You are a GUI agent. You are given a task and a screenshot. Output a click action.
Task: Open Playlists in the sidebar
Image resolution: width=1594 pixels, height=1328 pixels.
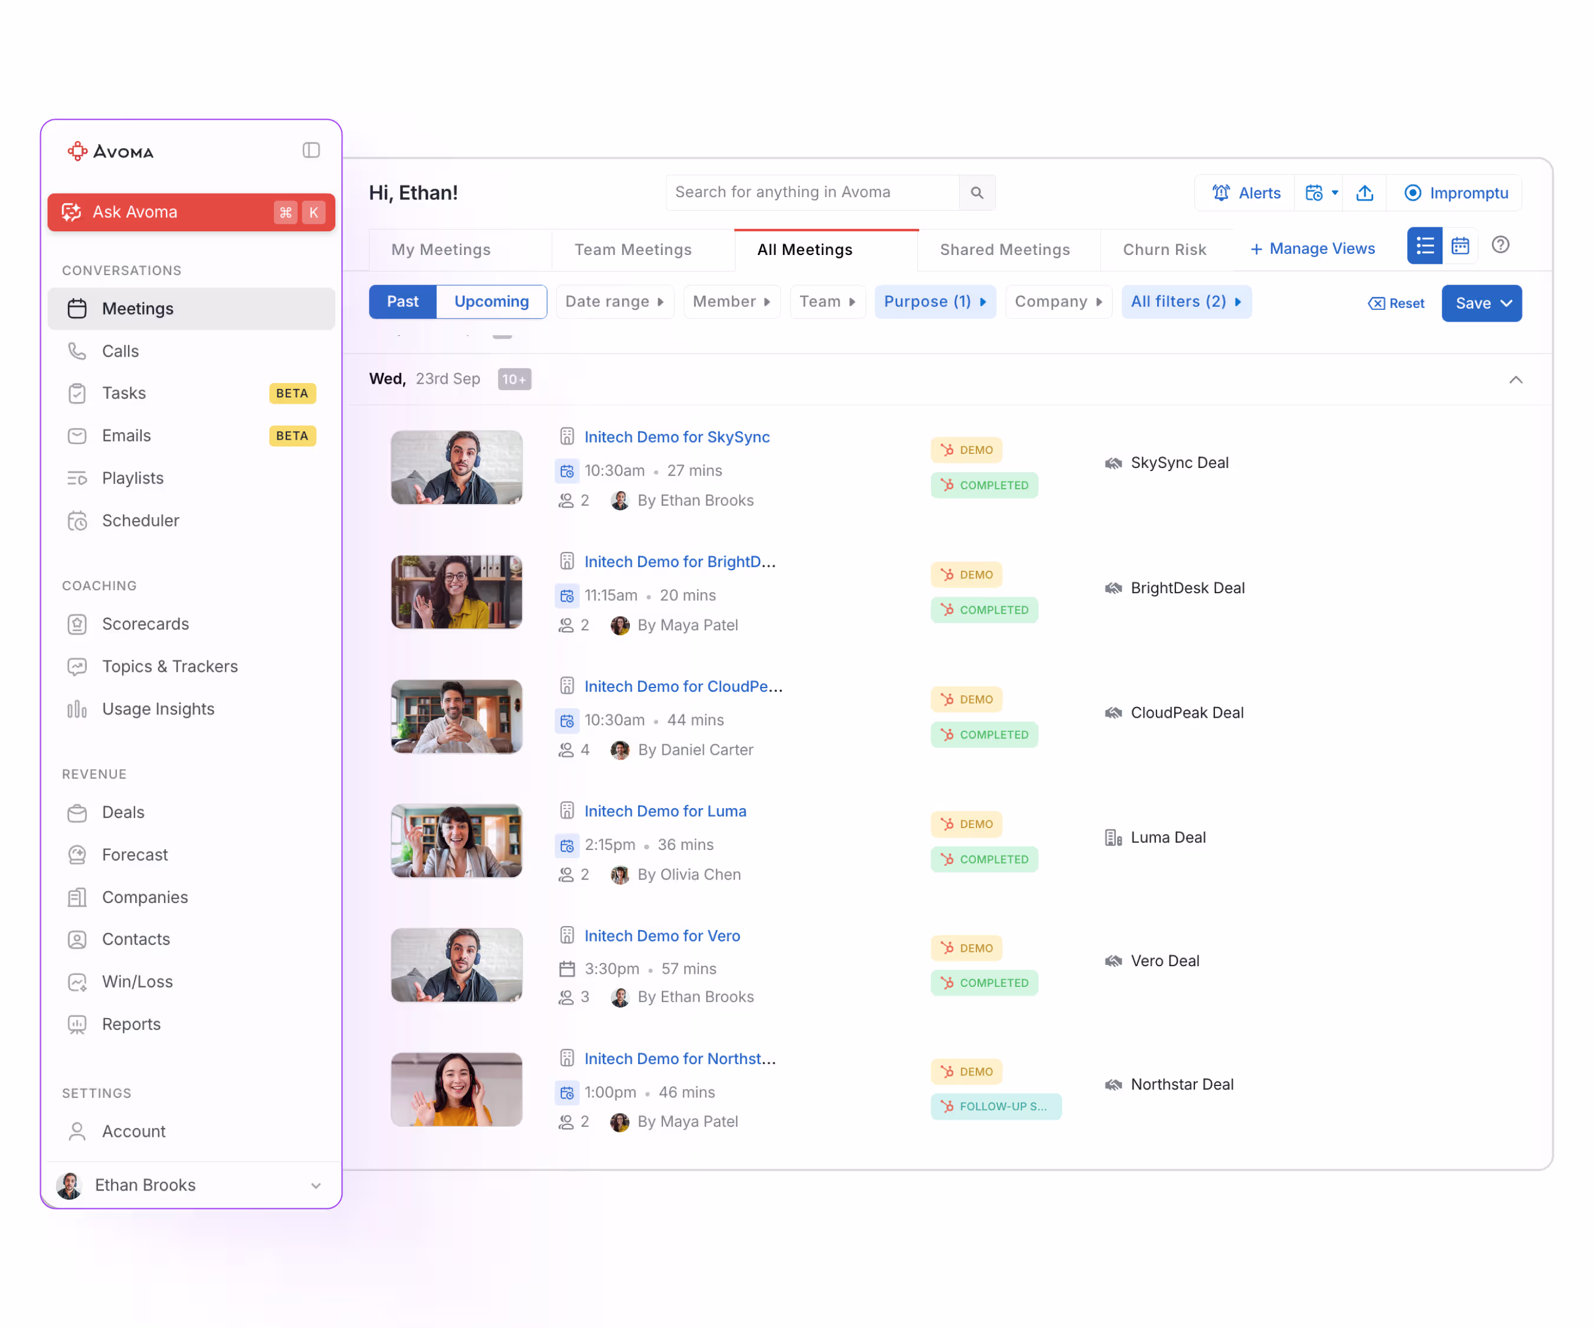[191, 478]
